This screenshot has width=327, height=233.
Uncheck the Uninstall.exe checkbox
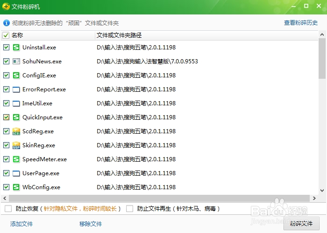click(x=6, y=48)
